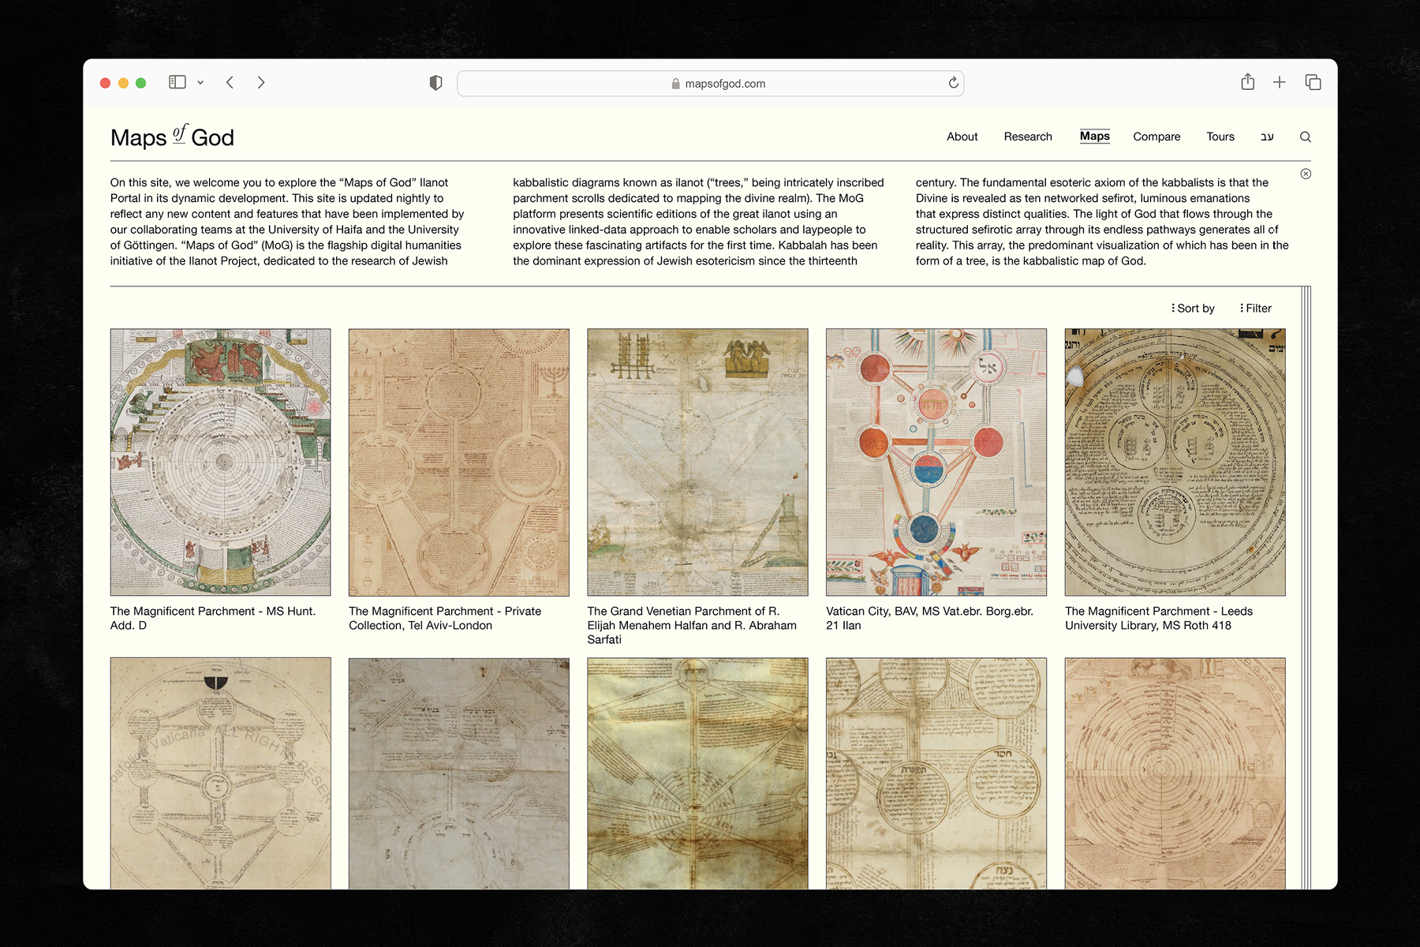The height and width of the screenshot is (947, 1420).
Task: Expand the sidebar options chevron
Action: 200,82
